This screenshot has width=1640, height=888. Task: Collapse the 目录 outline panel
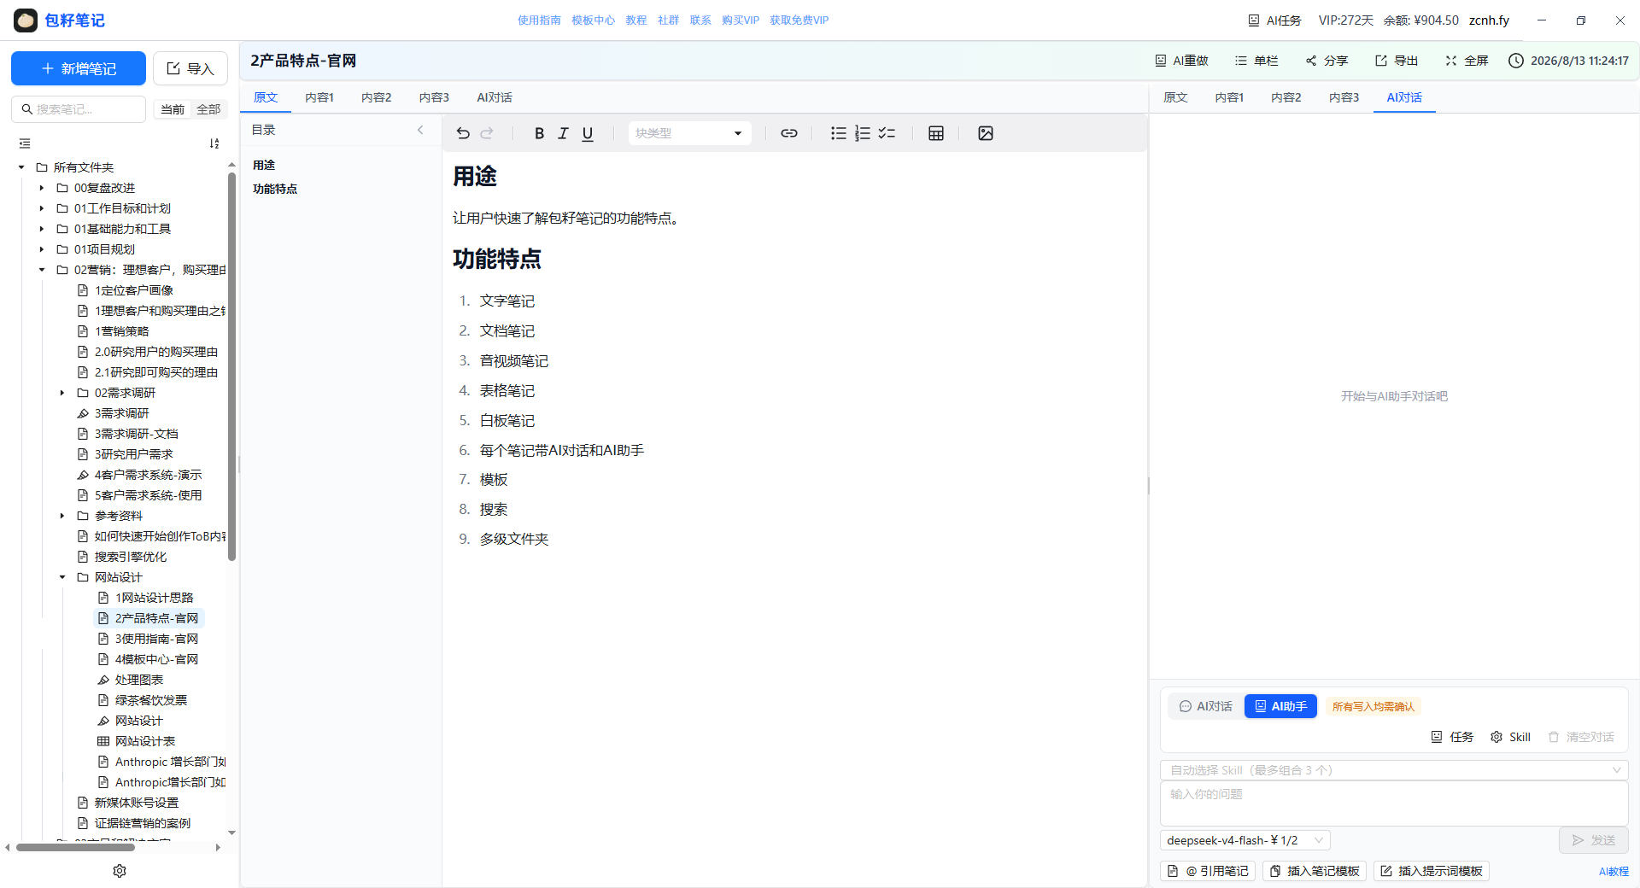tap(420, 130)
